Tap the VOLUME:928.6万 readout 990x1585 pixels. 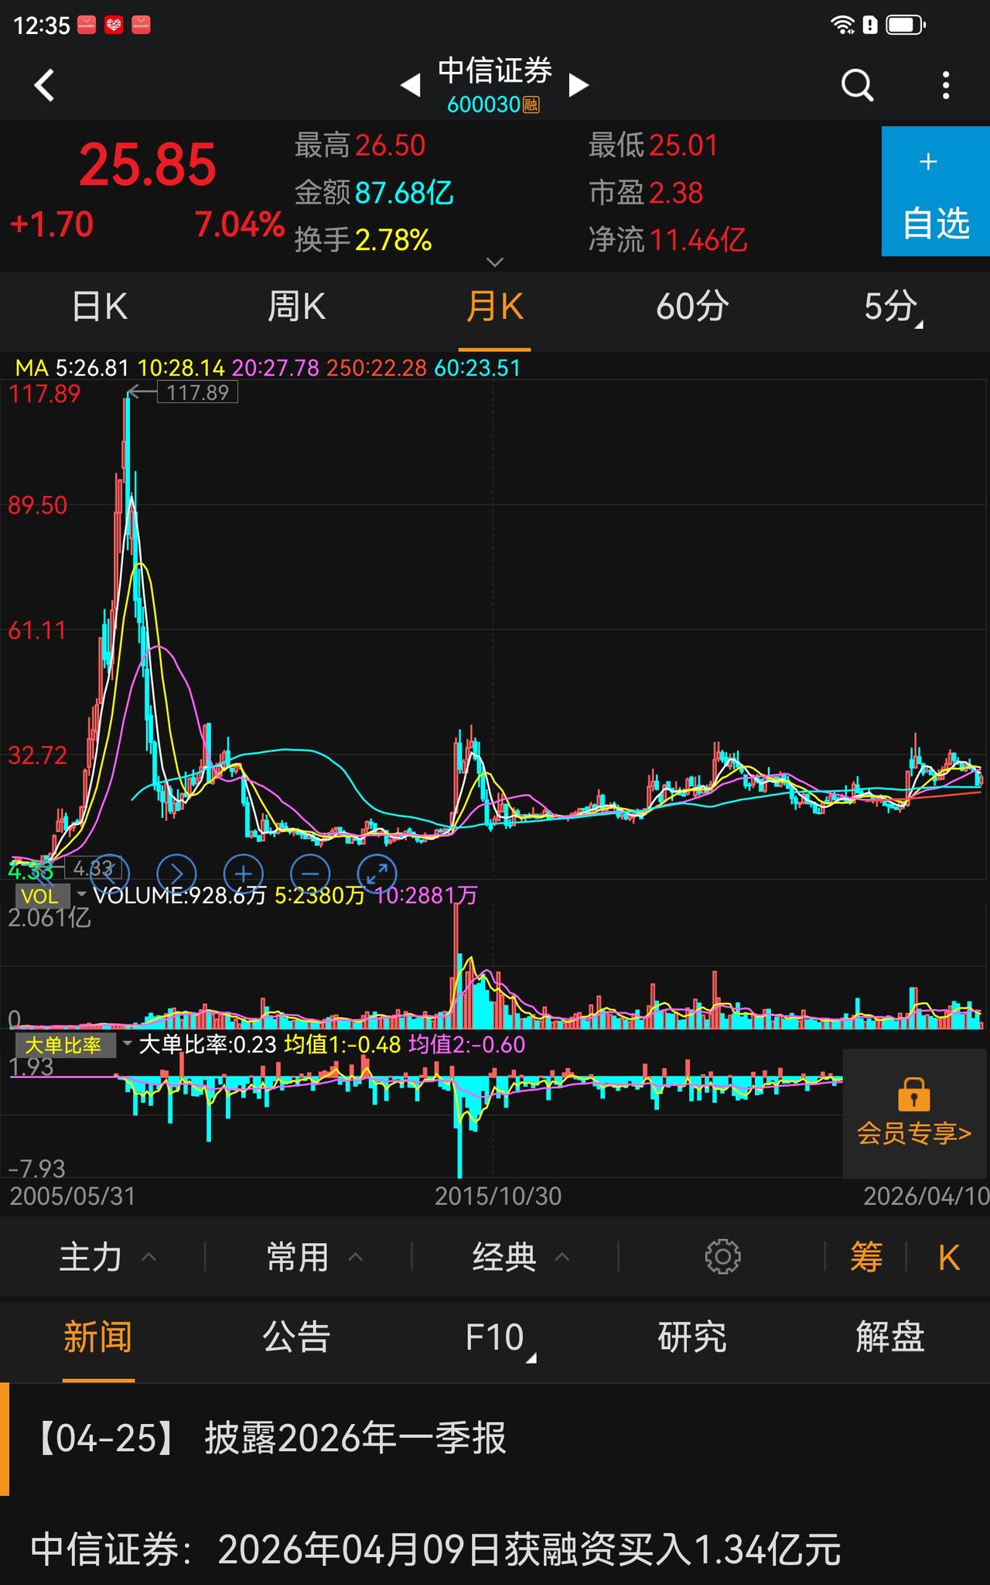[179, 895]
